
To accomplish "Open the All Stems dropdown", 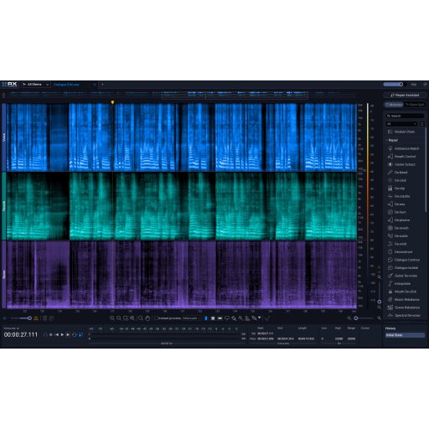I will (36, 85).
